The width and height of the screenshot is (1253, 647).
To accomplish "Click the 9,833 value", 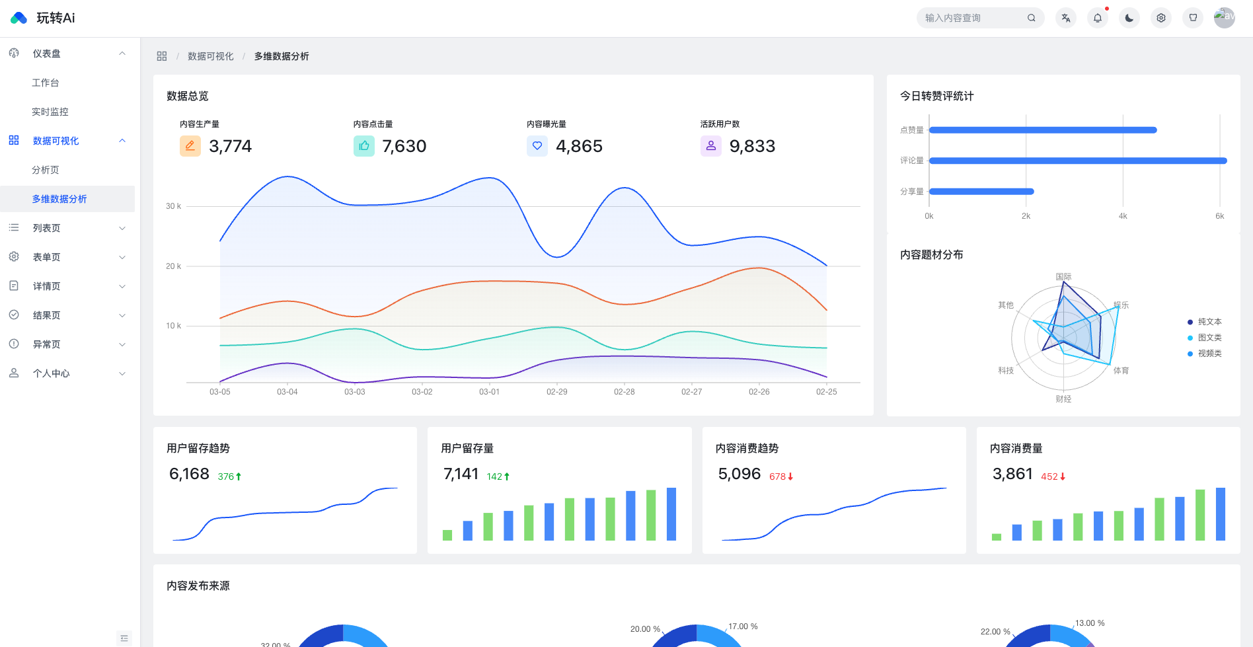I will point(752,146).
